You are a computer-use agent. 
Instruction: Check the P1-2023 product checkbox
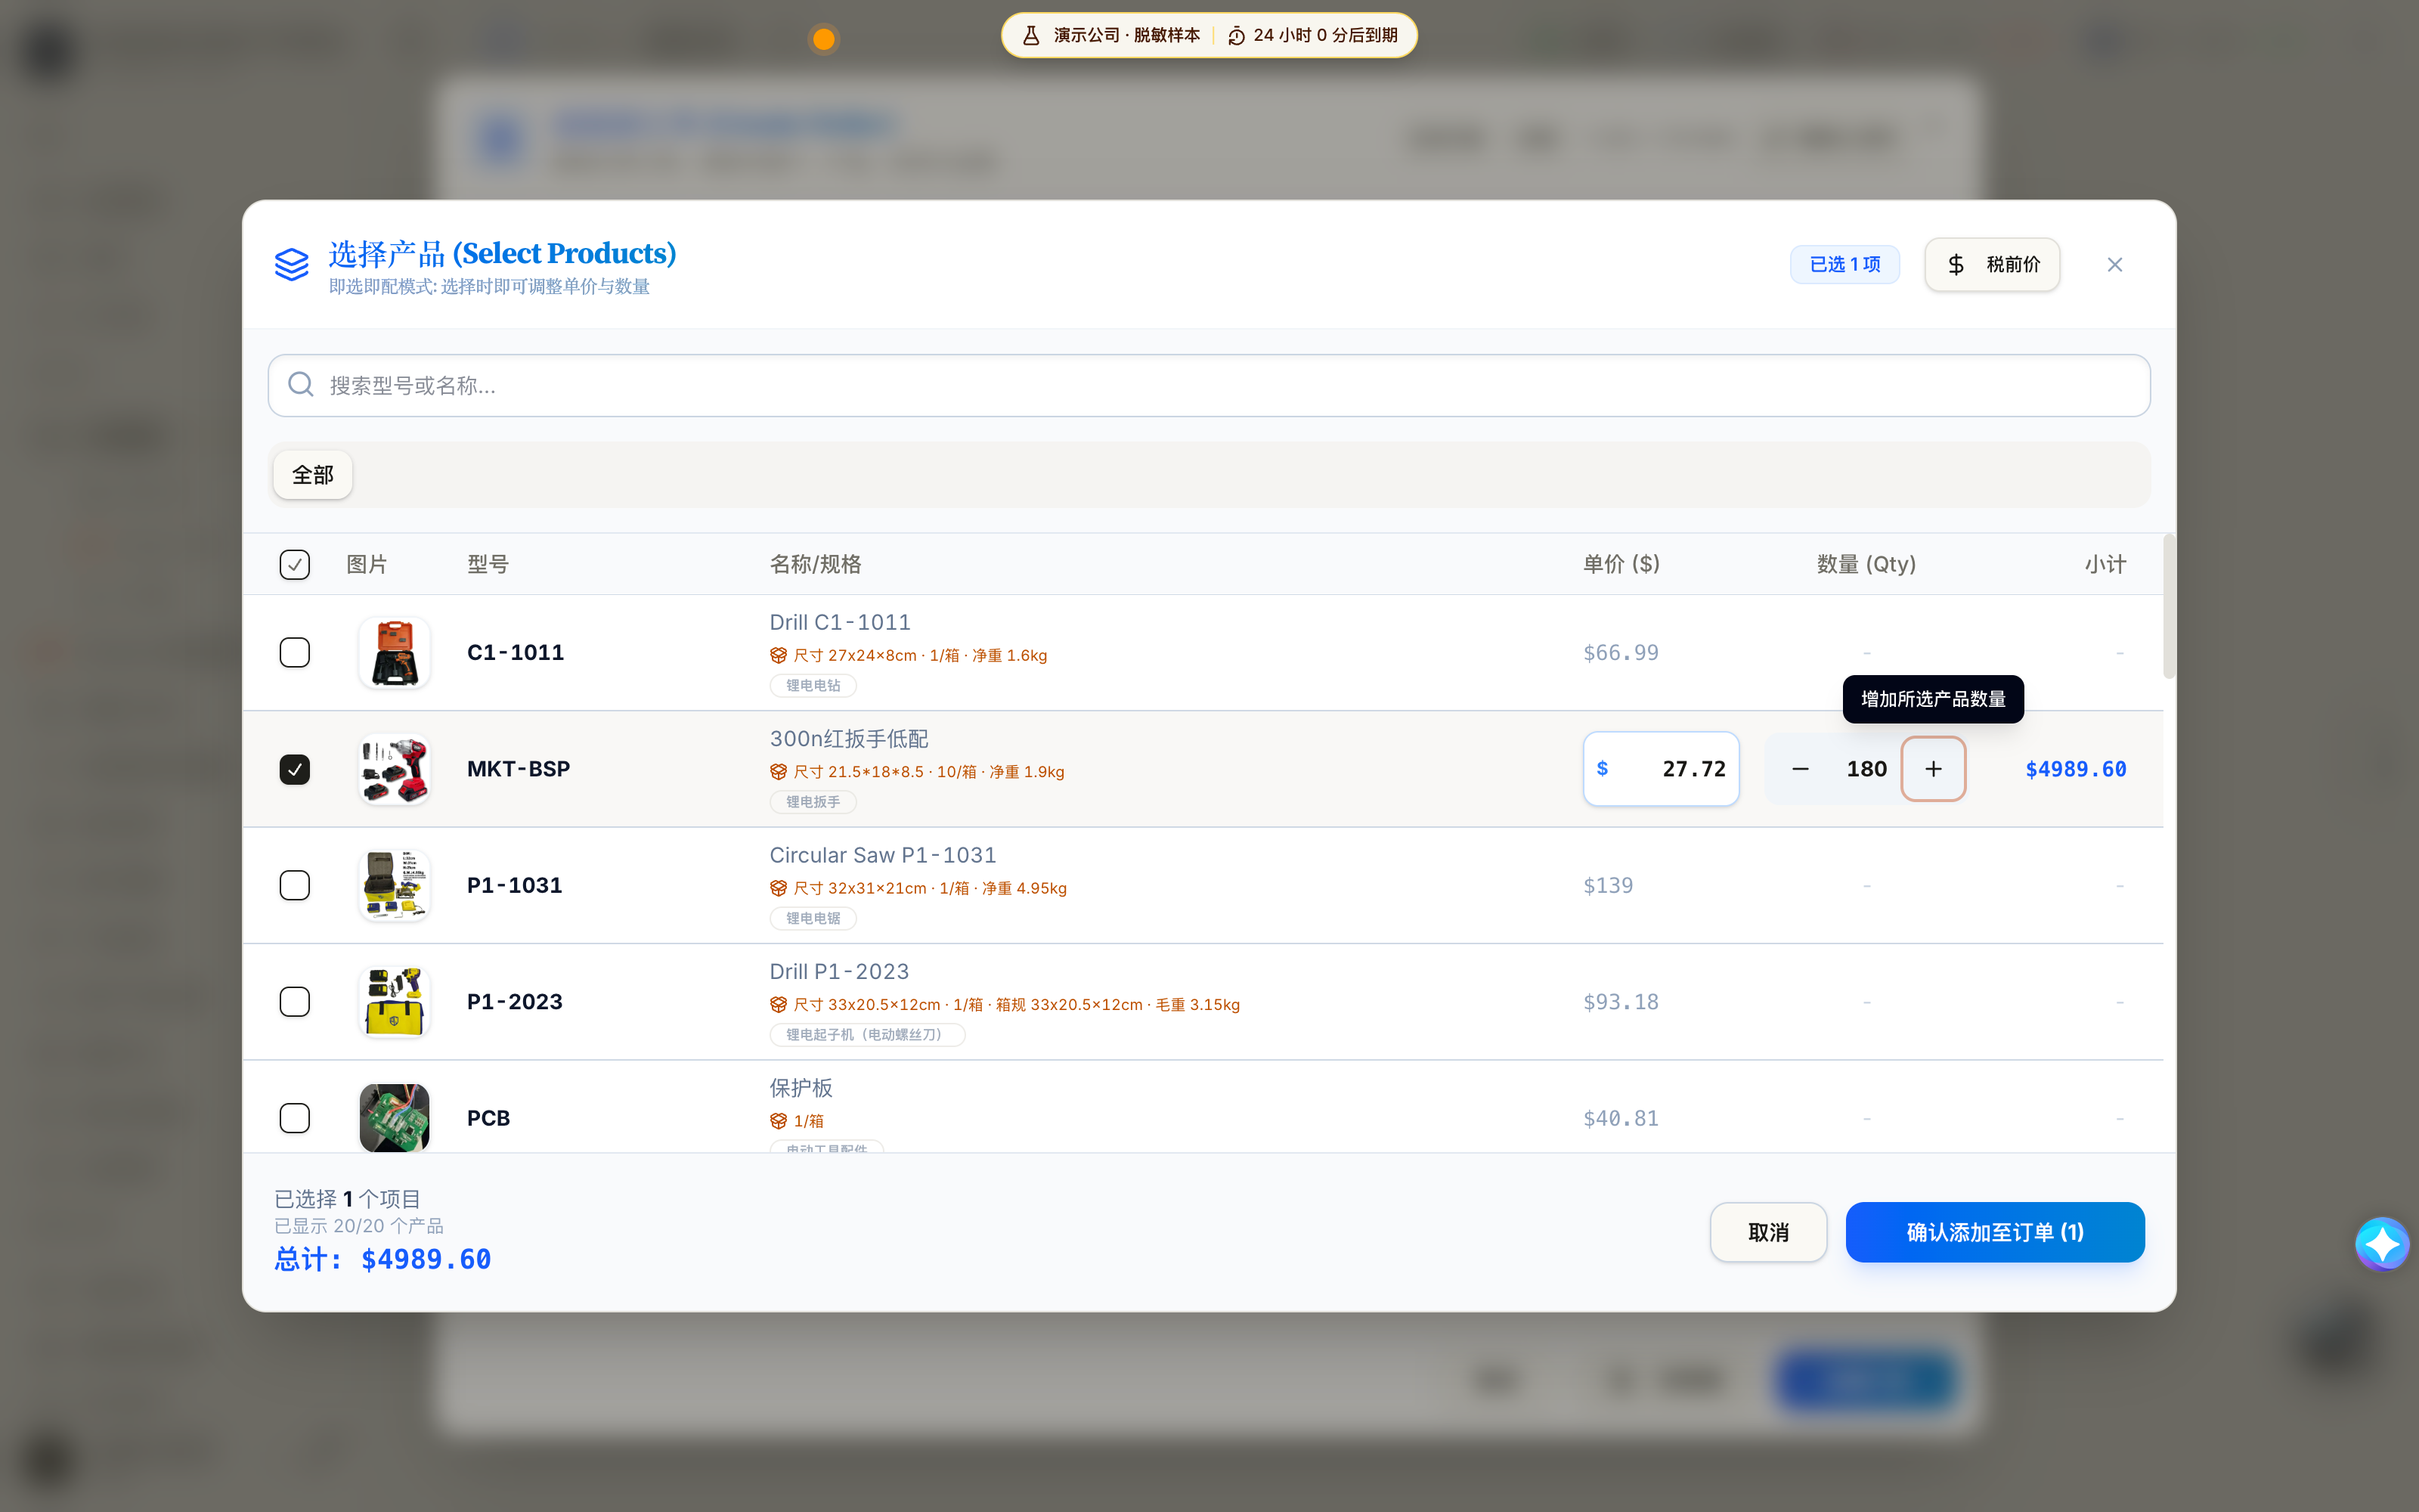tap(294, 1002)
